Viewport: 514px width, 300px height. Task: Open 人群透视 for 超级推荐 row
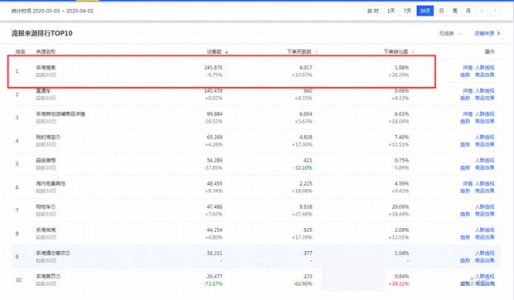click(485, 161)
